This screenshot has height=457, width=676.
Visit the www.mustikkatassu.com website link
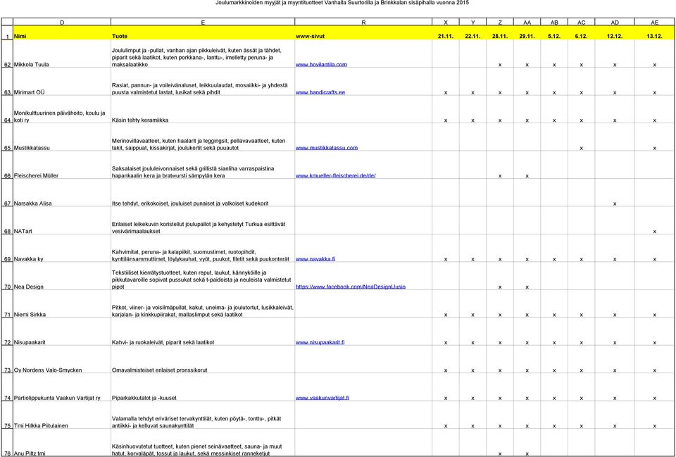[327, 148]
